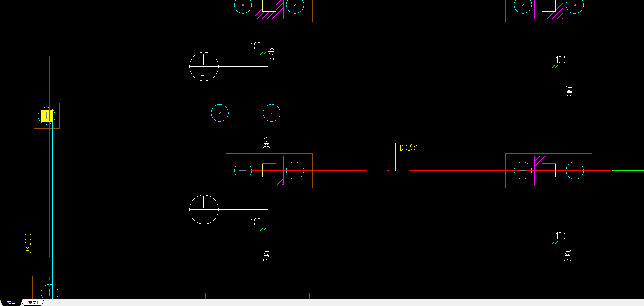
Task: Select 3Φ16 label beside the upper section marker
Action: click(x=271, y=54)
